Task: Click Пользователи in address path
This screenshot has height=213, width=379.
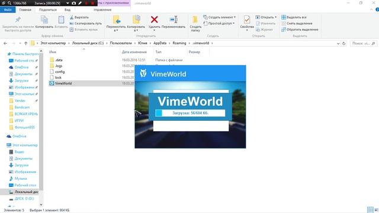Action: (x=121, y=43)
